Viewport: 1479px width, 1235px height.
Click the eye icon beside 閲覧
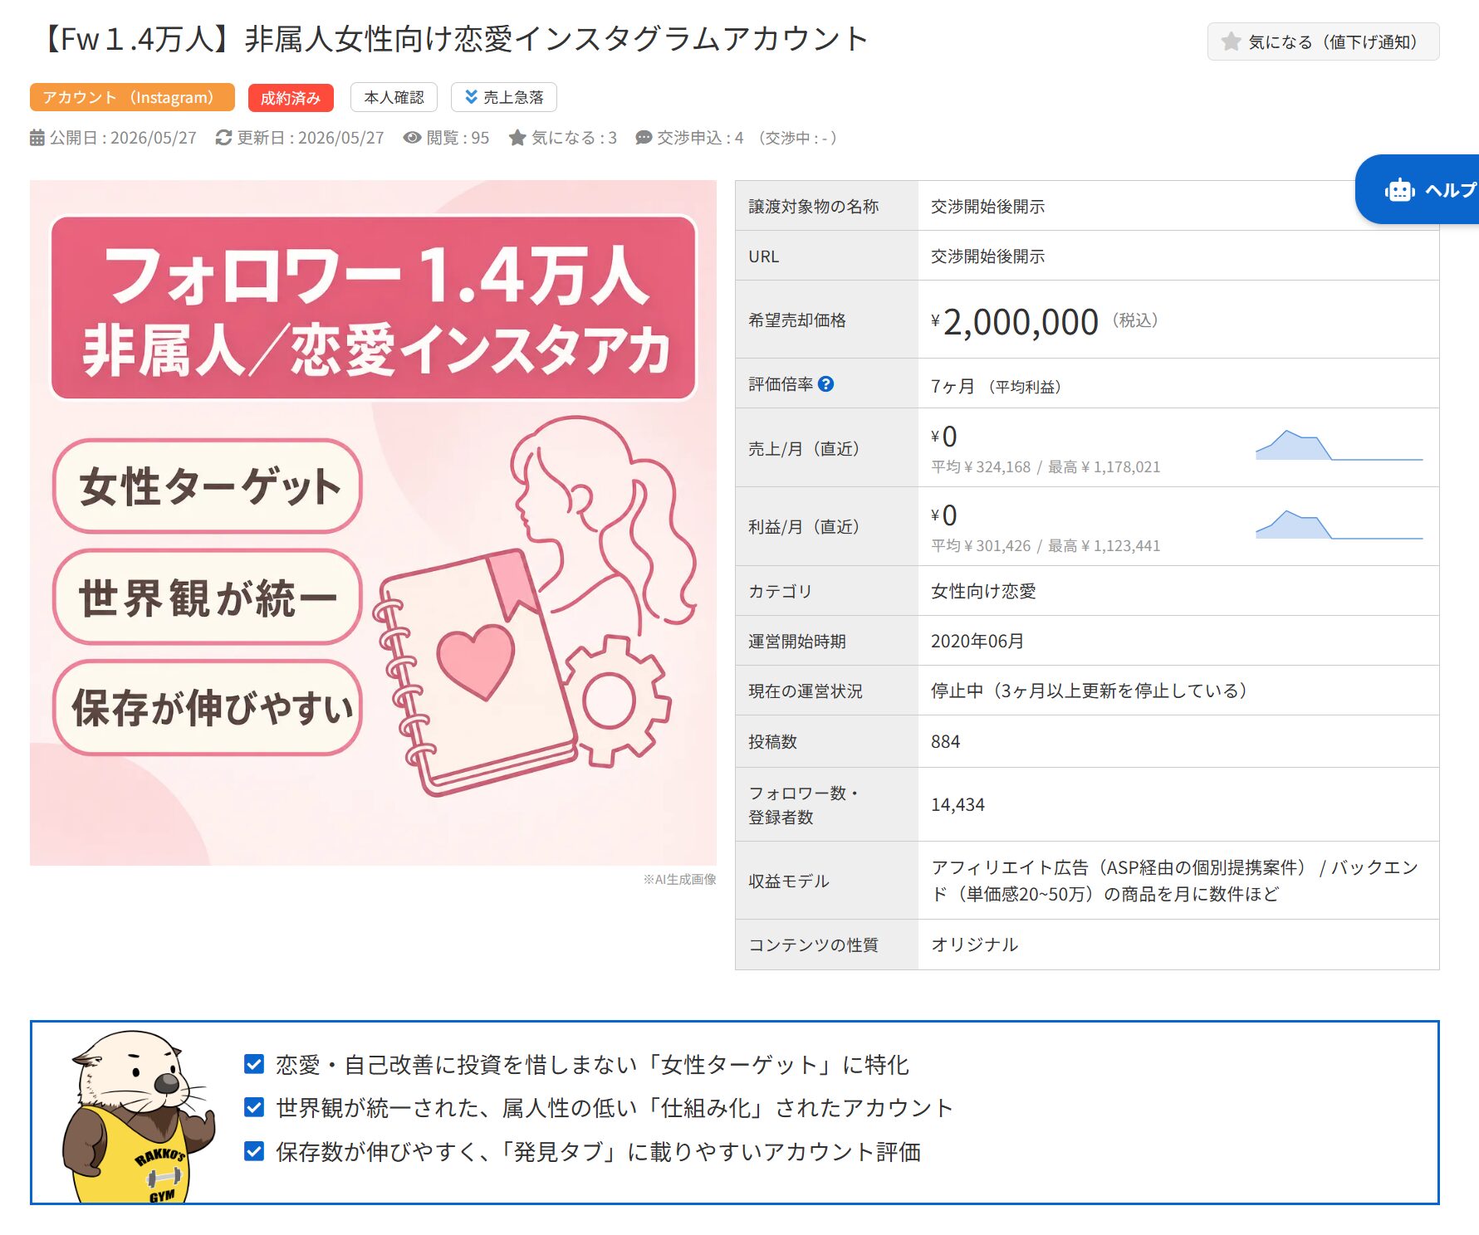coord(412,138)
